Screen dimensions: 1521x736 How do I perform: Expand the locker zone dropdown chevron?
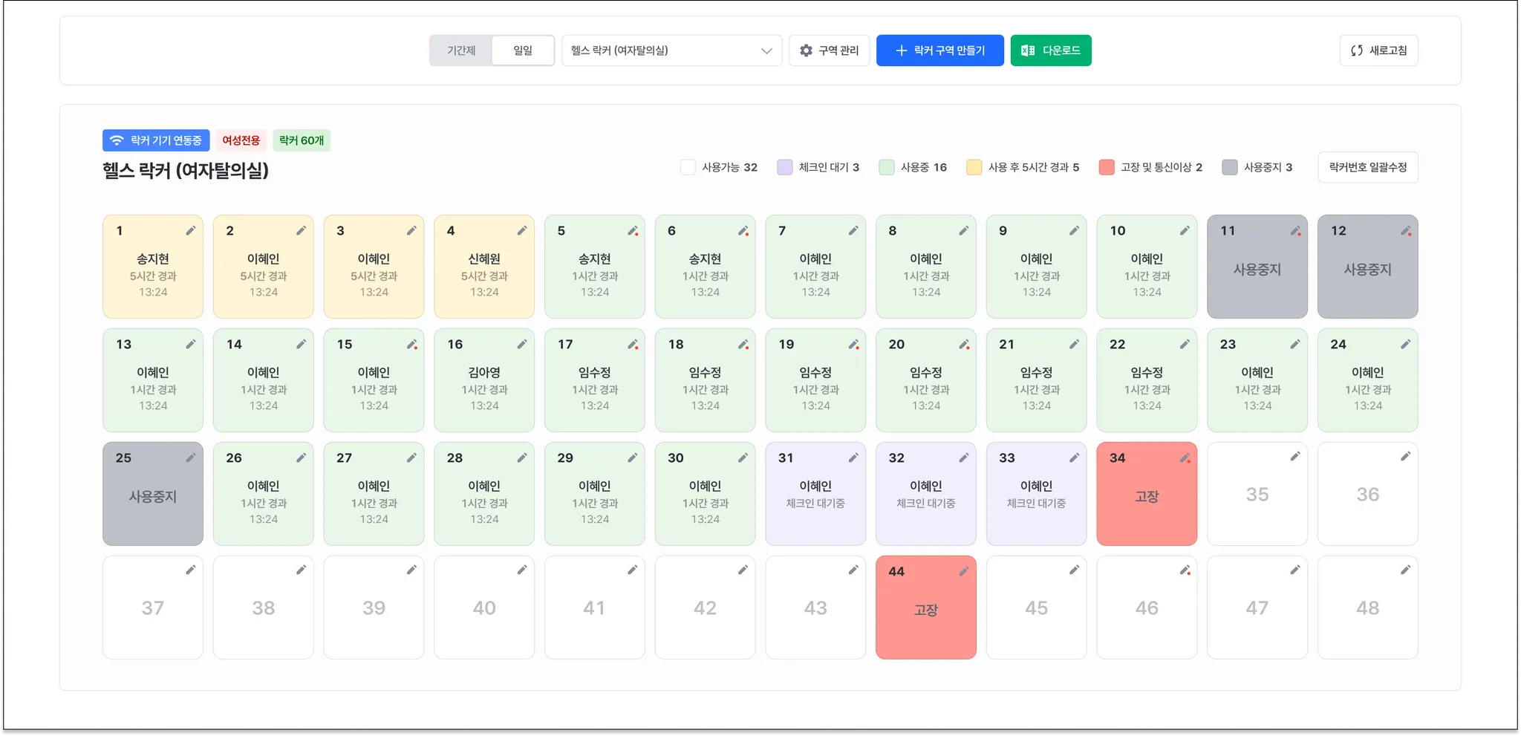point(766,51)
